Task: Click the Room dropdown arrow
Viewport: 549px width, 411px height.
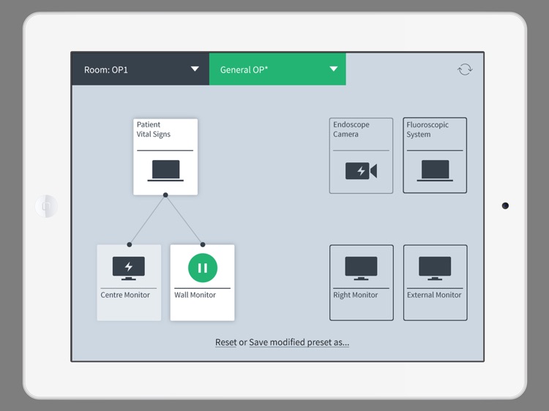Action: pyautogui.click(x=195, y=69)
